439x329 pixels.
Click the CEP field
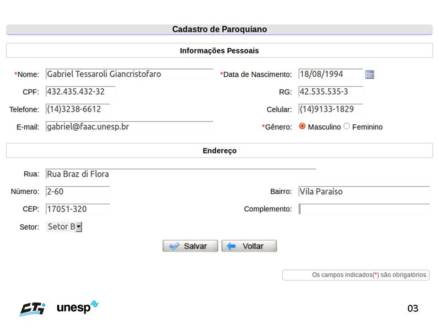click(78, 209)
